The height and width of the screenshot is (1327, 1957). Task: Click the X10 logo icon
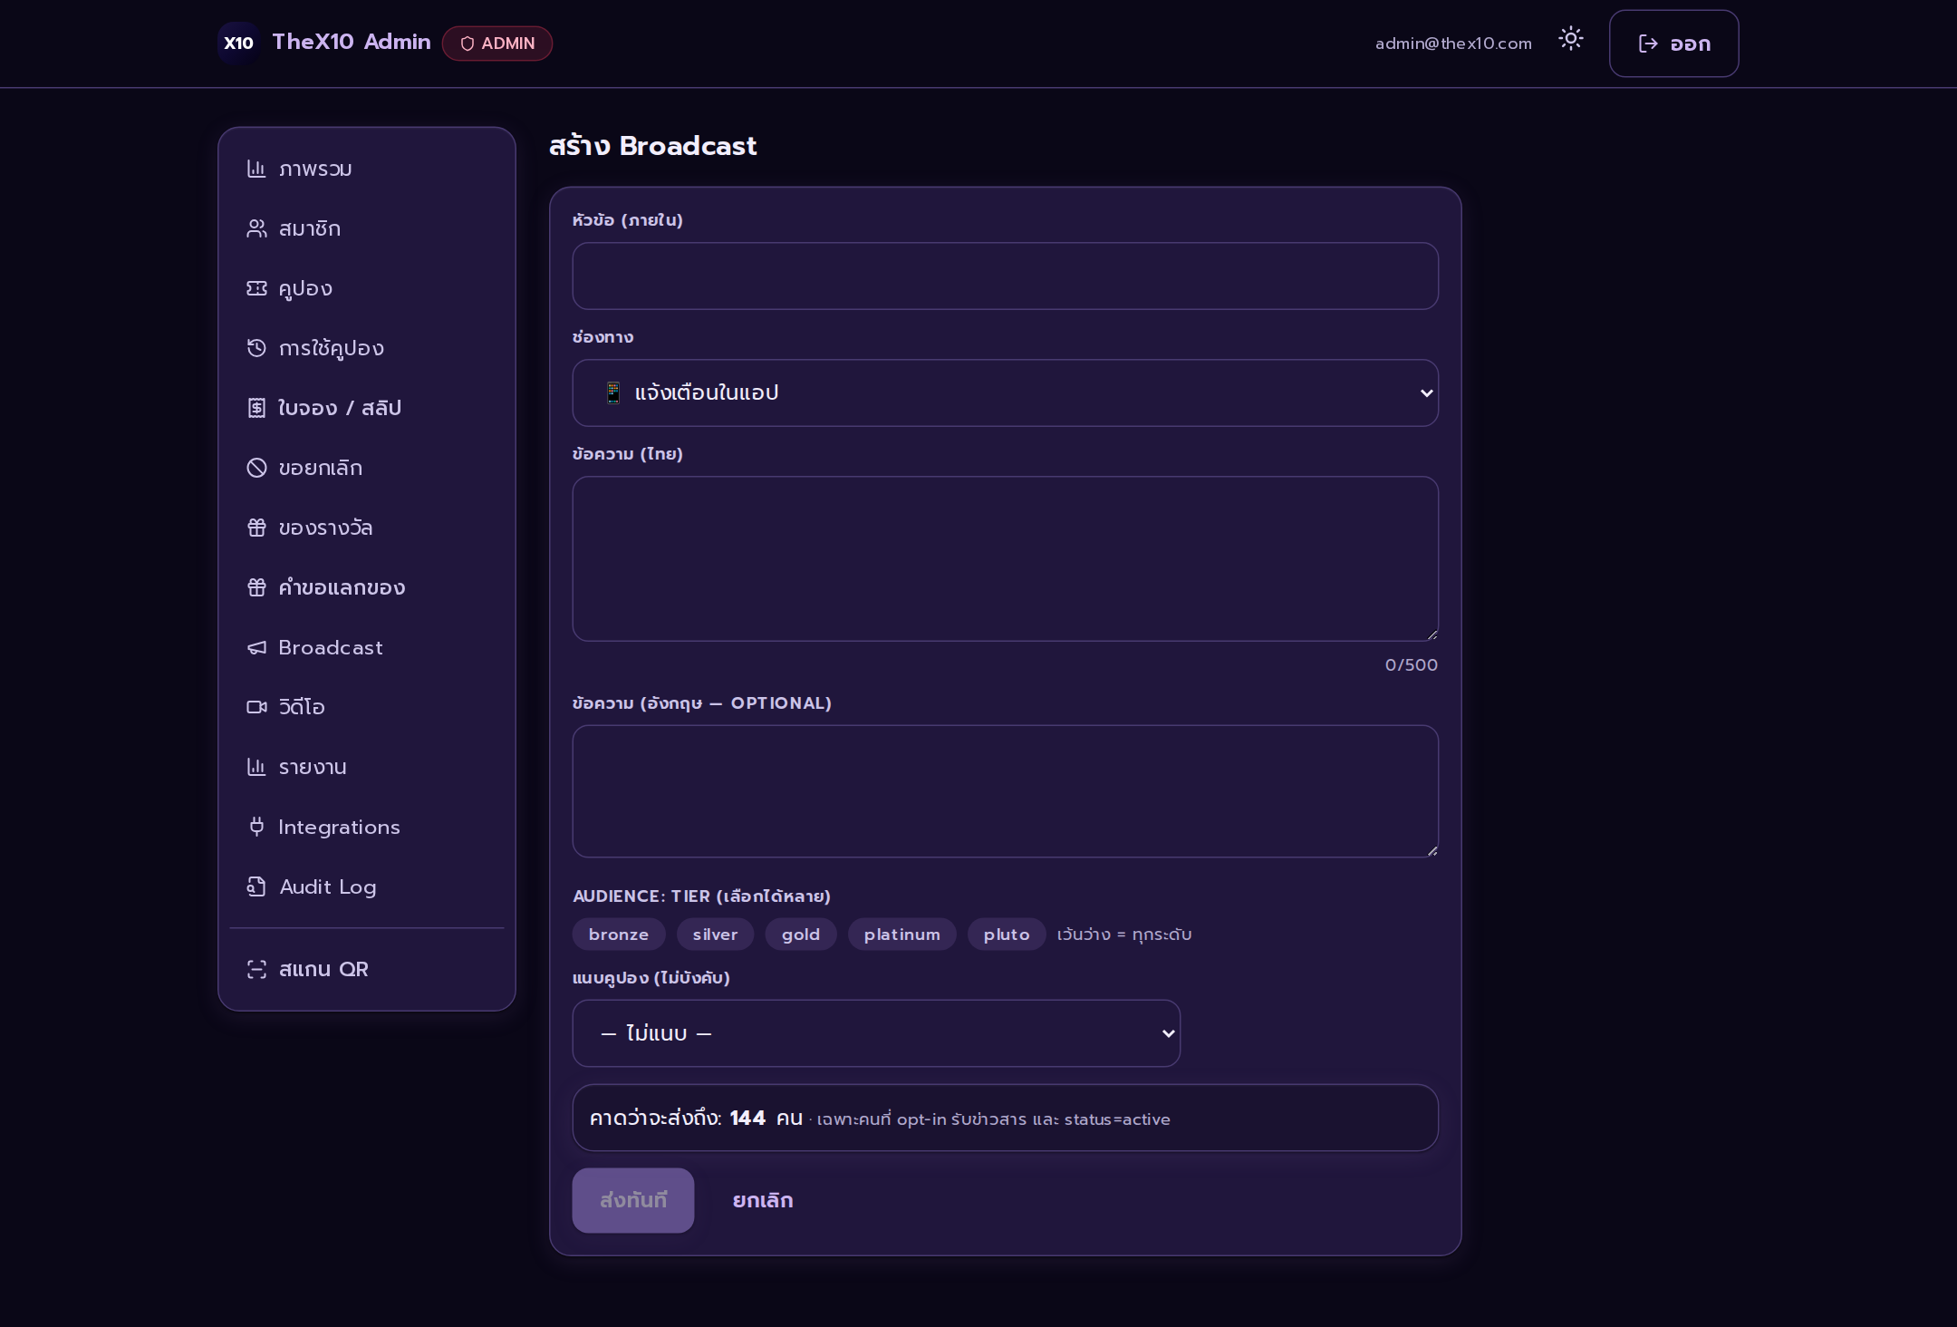tap(239, 44)
